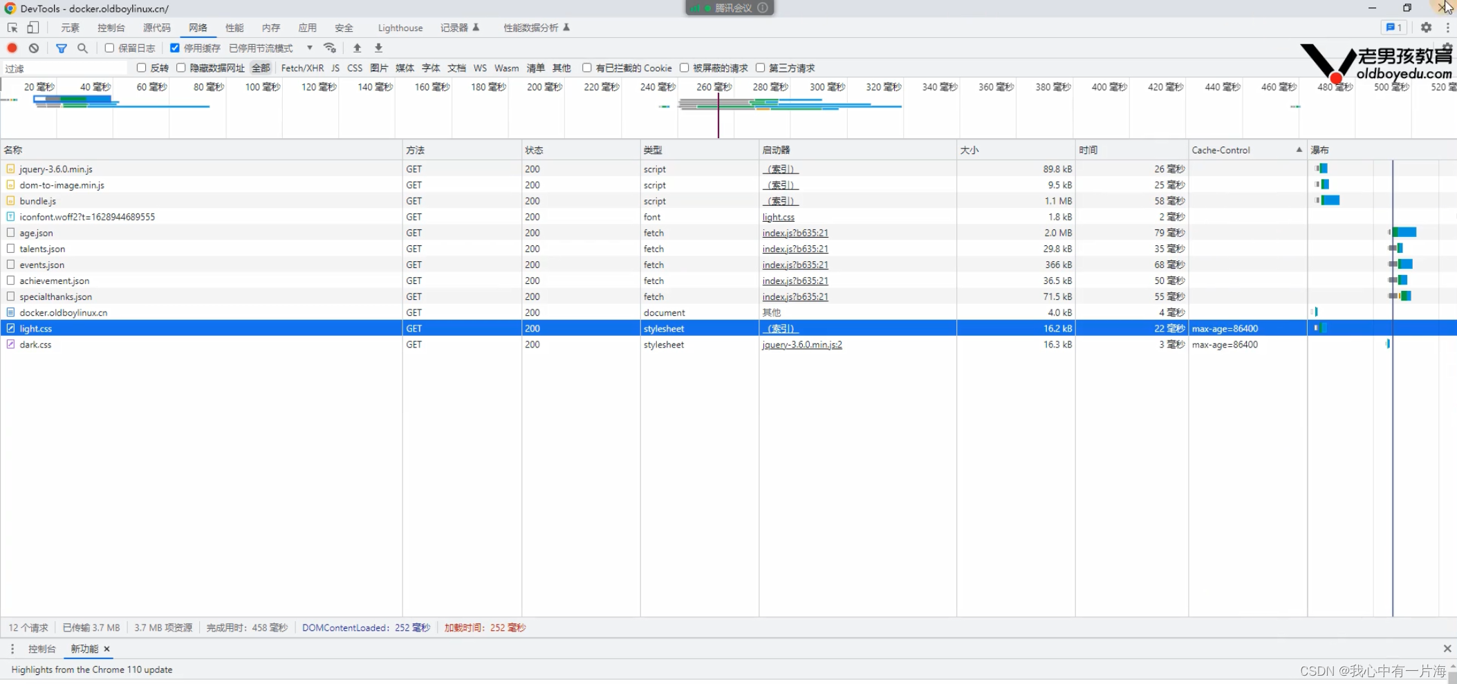Open the 源代码 tab
The height and width of the screenshot is (684, 1457).
pos(157,28)
